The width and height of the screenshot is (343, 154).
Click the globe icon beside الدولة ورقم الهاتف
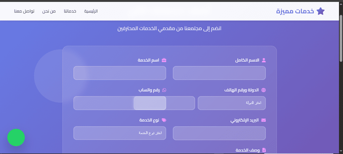[264, 90]
